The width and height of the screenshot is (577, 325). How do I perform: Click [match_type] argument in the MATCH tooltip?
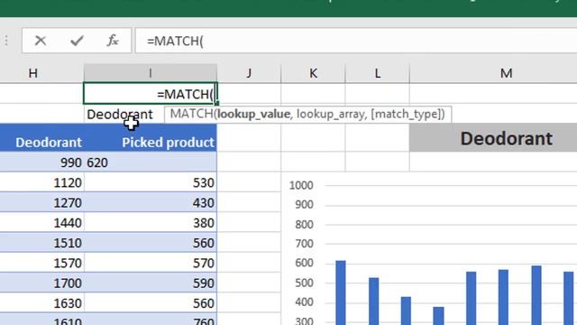click(x=405, y=114)
